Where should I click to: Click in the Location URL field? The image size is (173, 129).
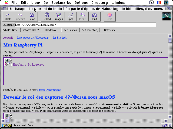(x=85, y=25)
